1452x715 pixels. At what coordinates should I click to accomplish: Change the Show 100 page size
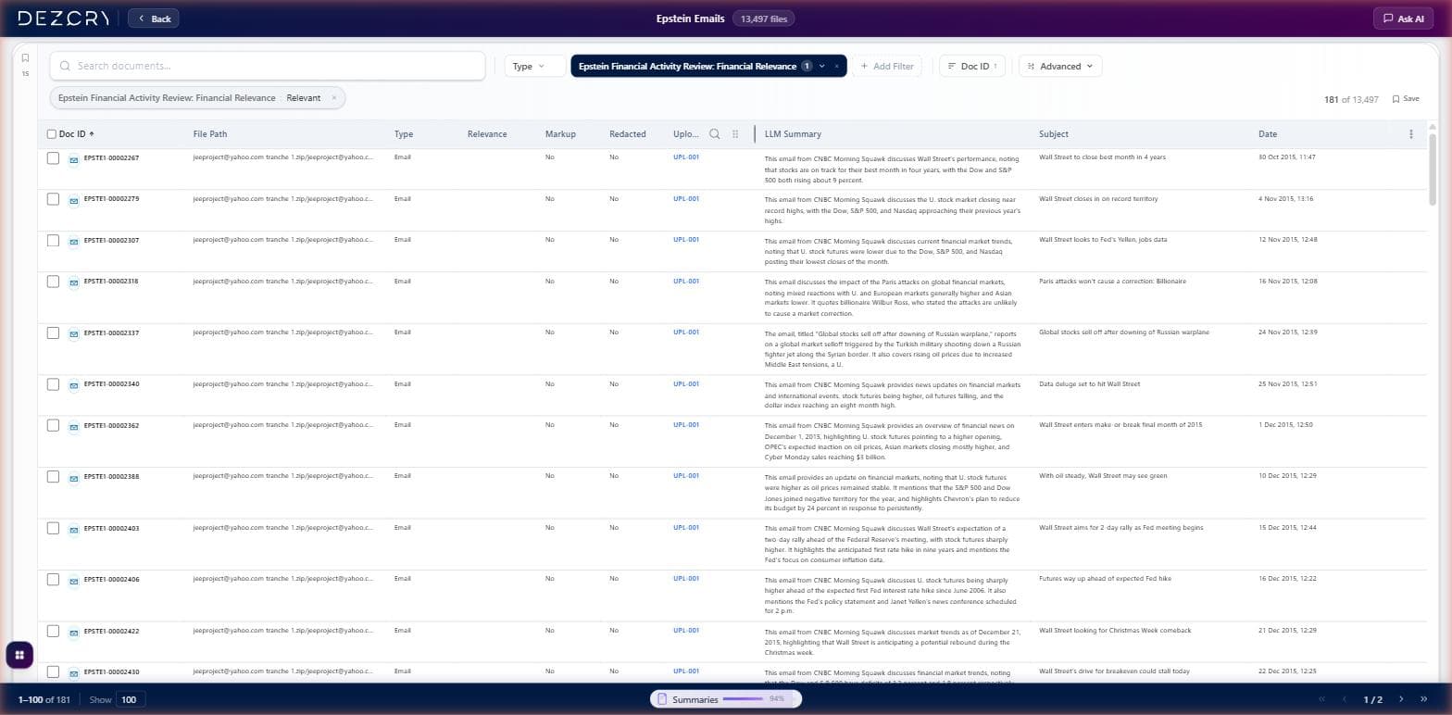click(x=131, y=699)
